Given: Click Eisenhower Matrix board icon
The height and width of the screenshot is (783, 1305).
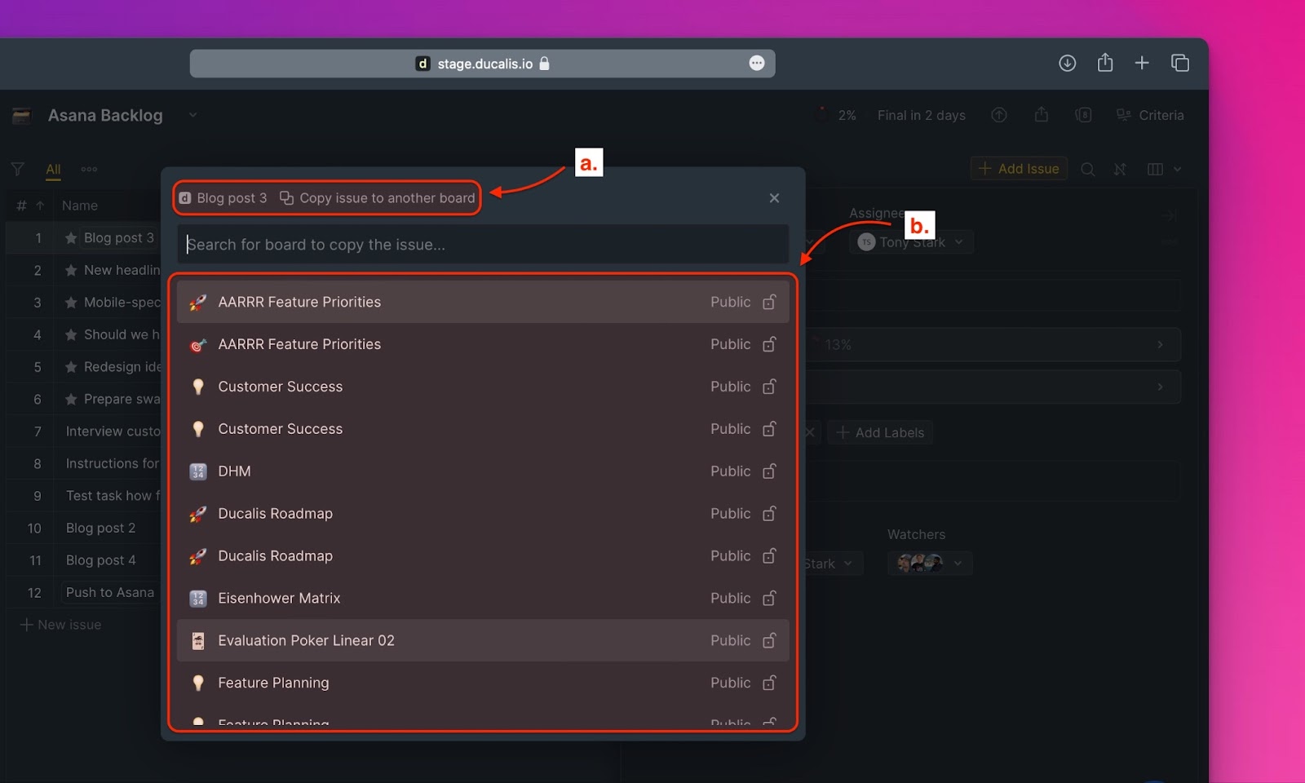Looking at the screenshot, I should coord(197,598).
